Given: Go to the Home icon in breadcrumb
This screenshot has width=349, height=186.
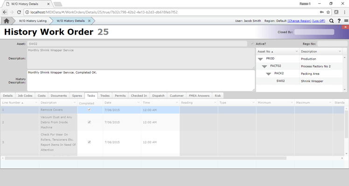Looking at the screenshot, I should (7, 21).
